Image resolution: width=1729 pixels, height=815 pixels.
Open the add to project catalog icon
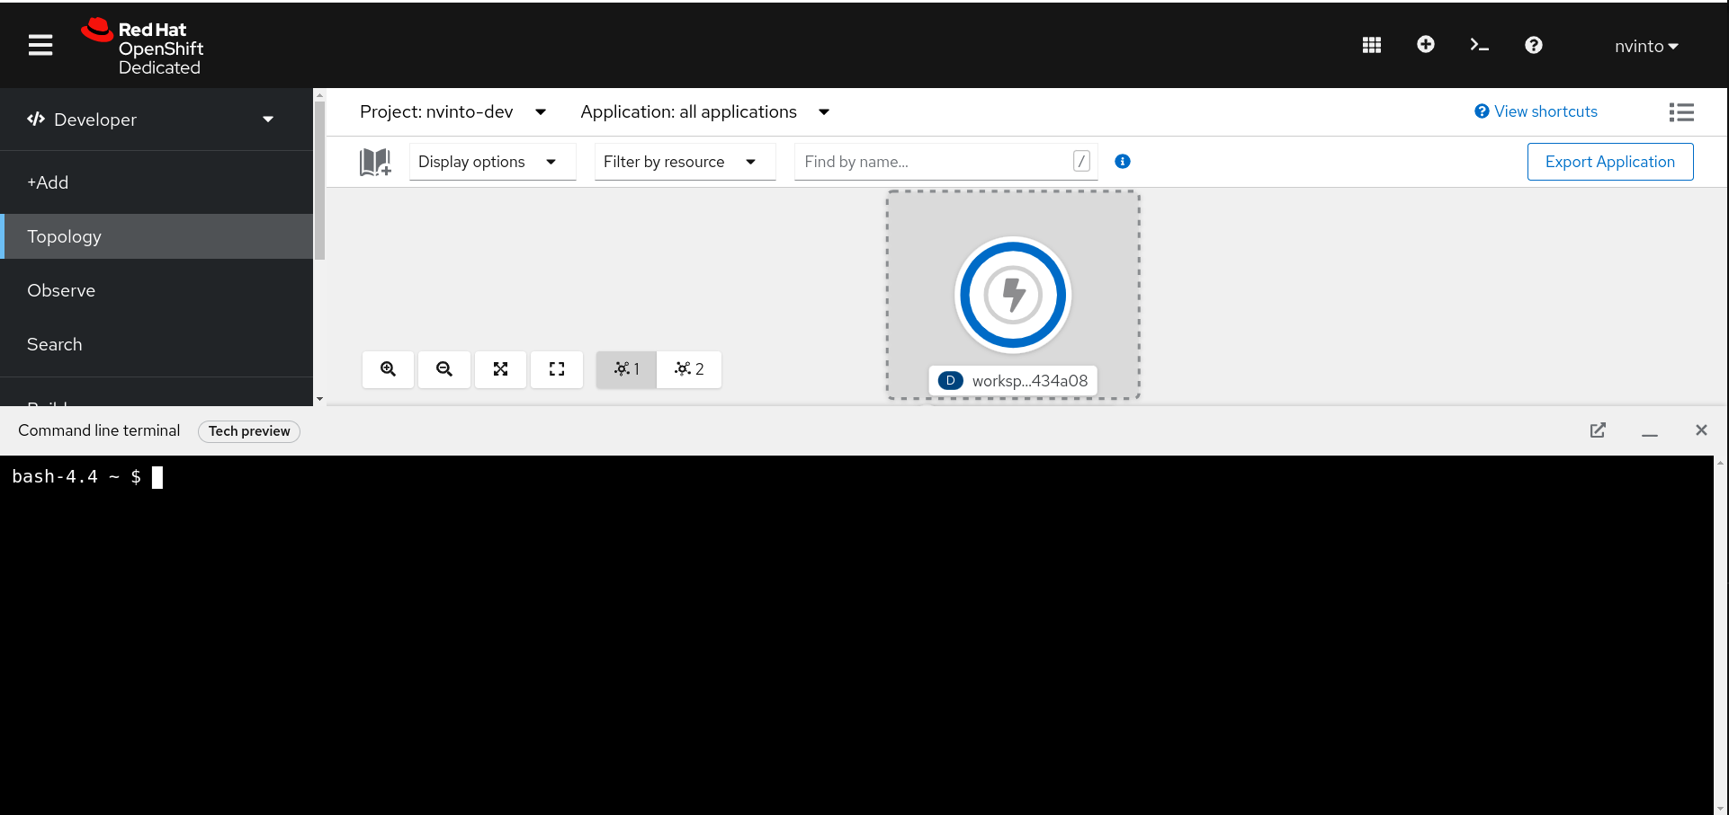pos(375,162)
